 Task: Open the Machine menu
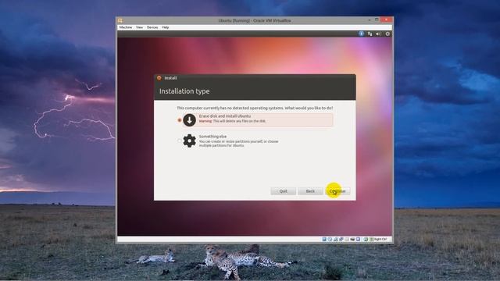(126, 27)
